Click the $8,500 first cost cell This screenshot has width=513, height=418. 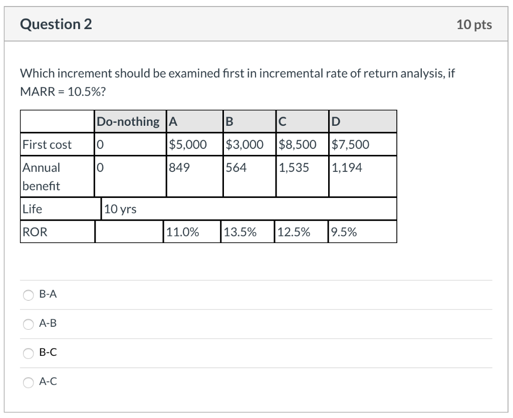(302, 144)
